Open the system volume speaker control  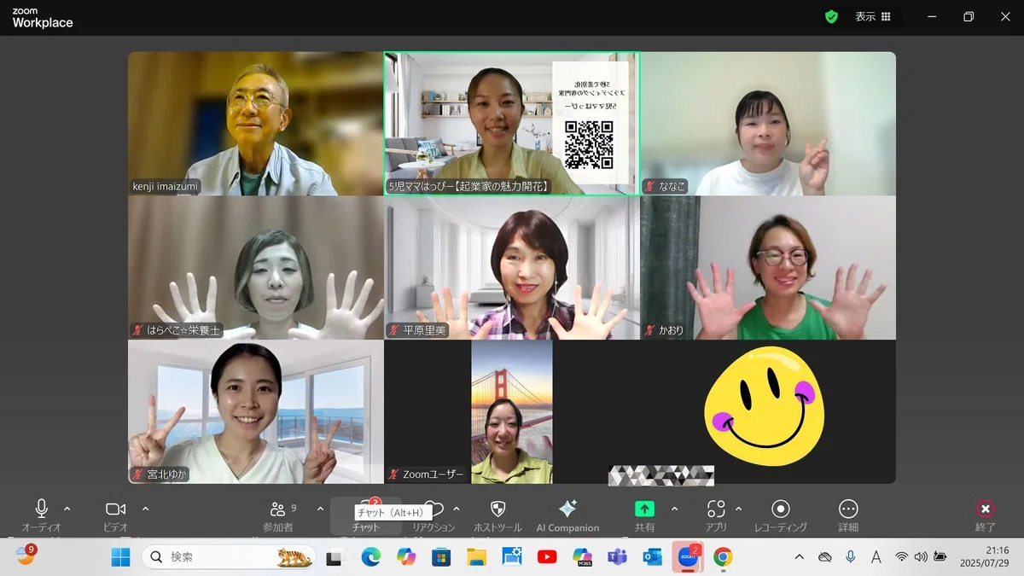[921, 557]
